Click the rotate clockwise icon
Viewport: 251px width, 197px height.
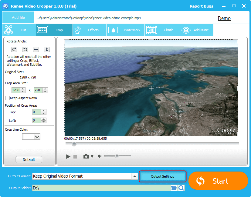[x=14, y=49]
